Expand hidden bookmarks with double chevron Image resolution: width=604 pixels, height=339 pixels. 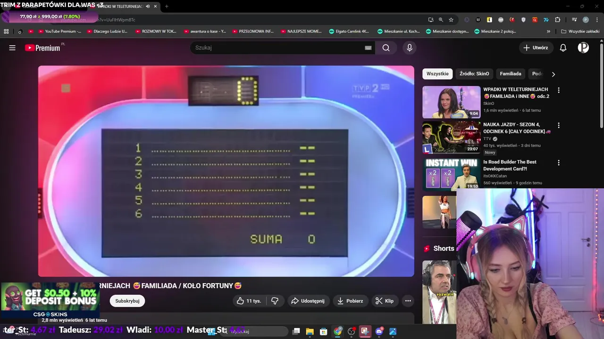[x=548, y=32]
